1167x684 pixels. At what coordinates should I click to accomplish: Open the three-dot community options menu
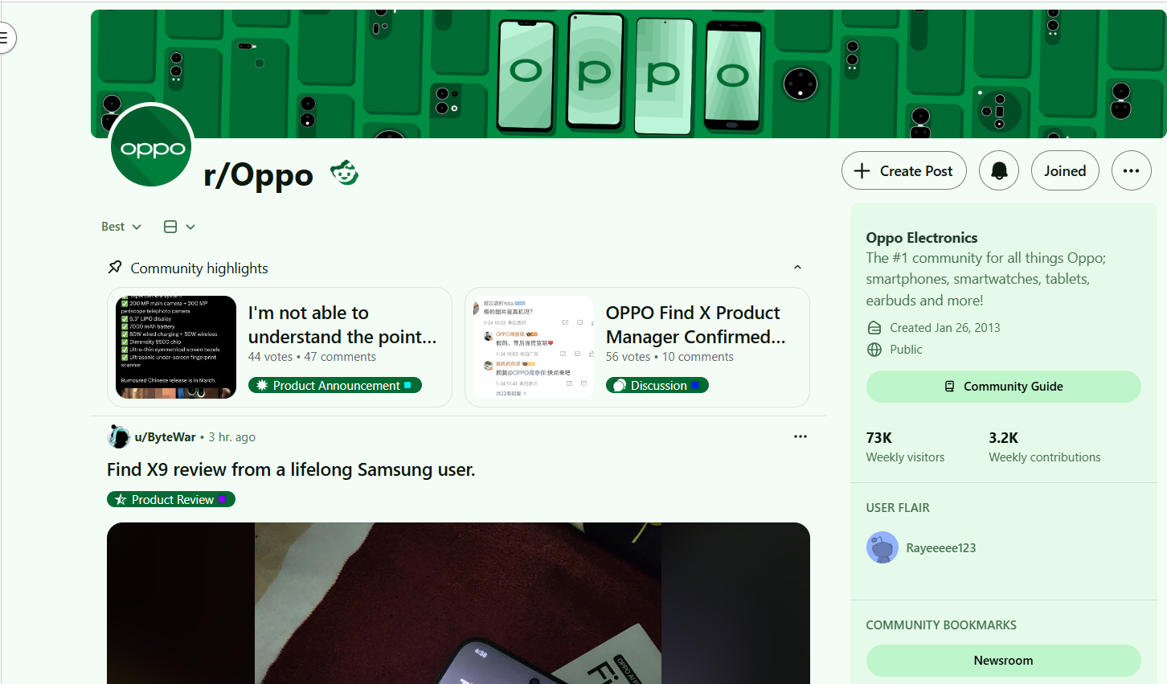click(x=1131, y=170)
